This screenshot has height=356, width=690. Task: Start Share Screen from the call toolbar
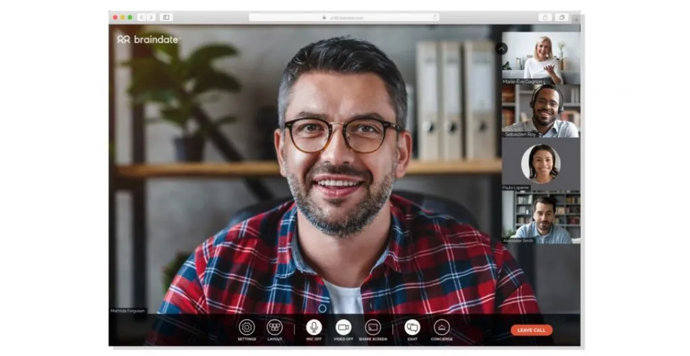coord(373,328)
